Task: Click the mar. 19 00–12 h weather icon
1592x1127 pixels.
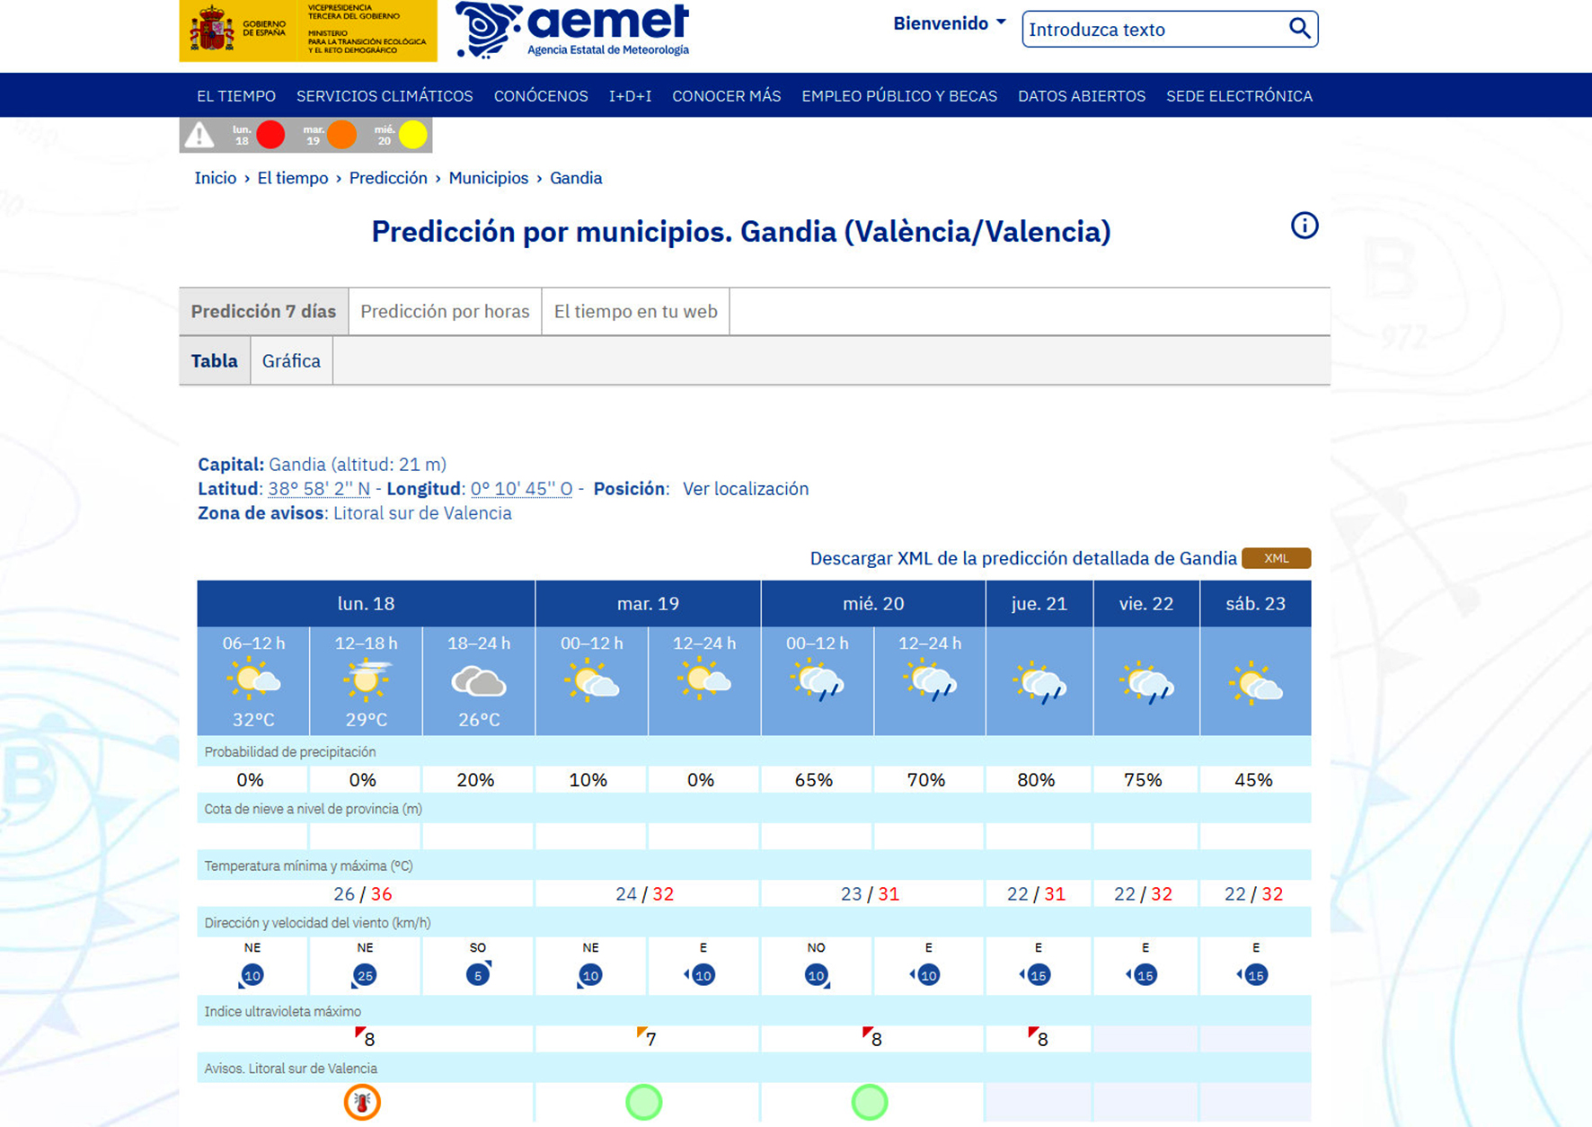Action: click(591, 681)
